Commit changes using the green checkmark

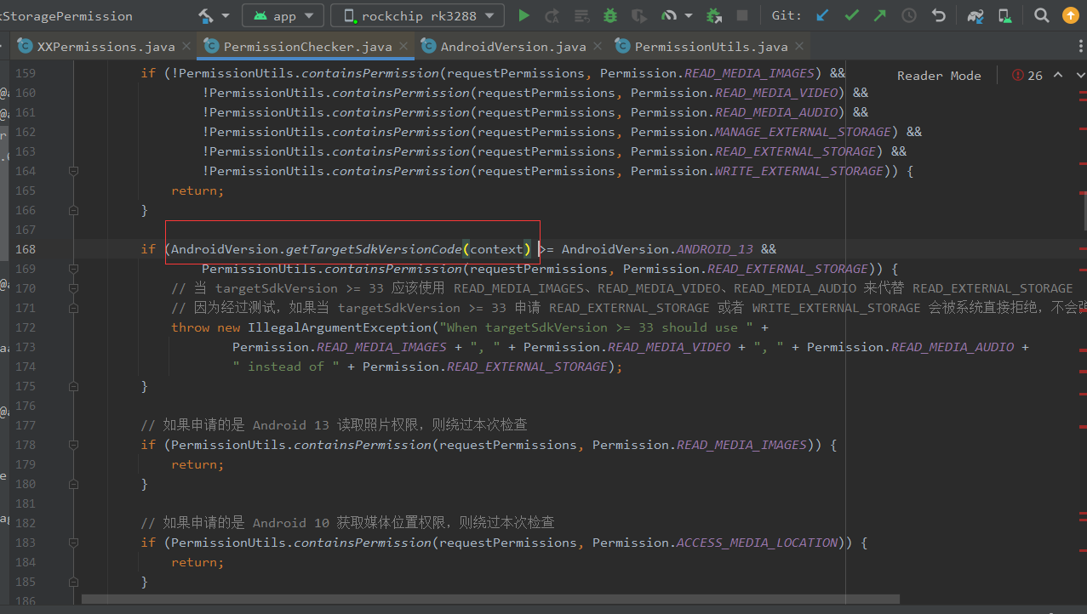tap(852, 14)
